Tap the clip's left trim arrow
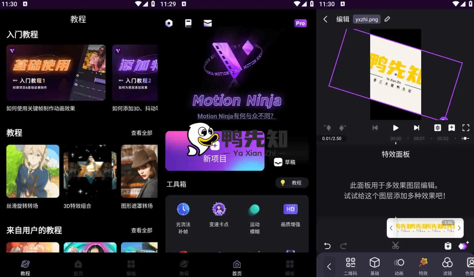This screenshot has width=474, height=277. pos(391,228)
